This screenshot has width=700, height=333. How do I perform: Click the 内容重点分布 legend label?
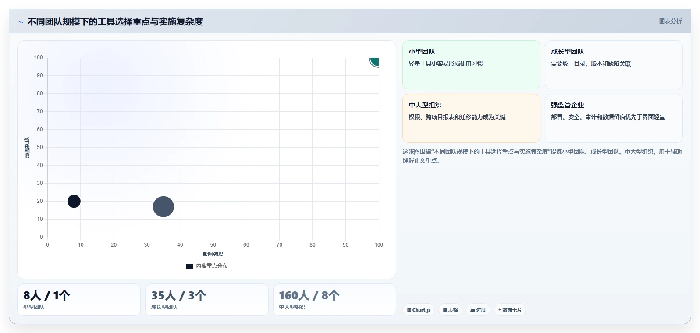212,266
